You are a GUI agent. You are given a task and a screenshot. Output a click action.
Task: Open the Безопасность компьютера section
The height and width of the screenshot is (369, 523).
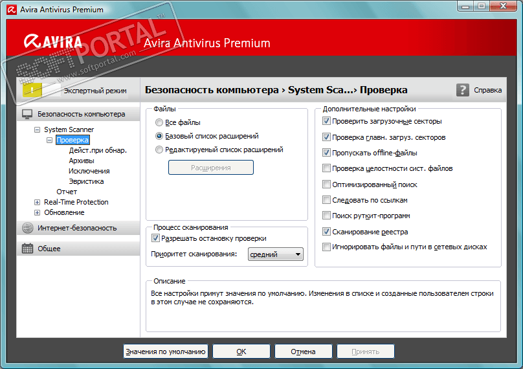point(78,114)
